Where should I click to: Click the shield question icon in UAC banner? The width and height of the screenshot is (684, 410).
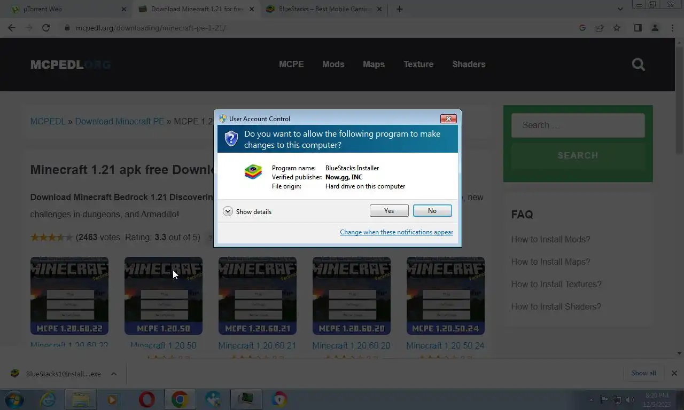click(x=231, y=139)
